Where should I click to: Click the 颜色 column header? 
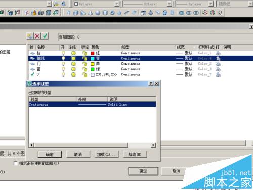(x=105, y=47)
